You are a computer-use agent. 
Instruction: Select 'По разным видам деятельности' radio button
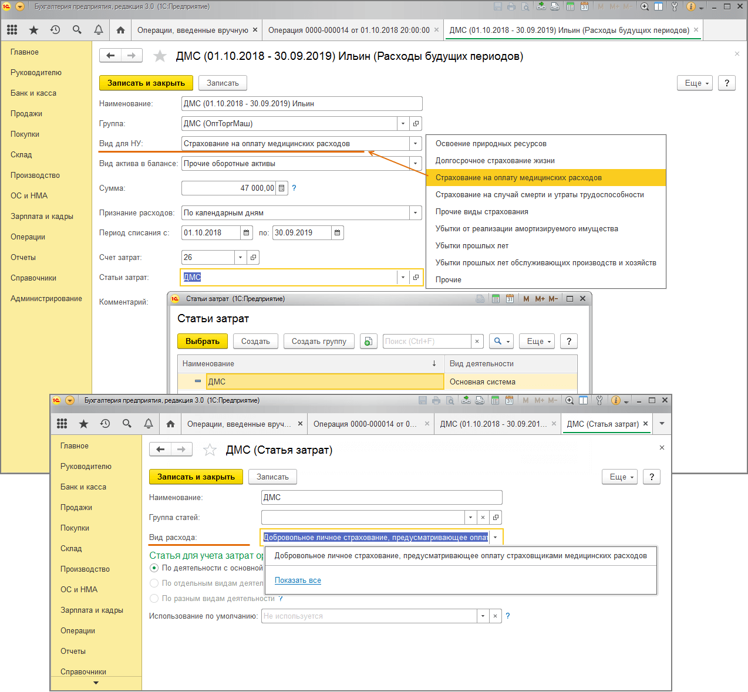pyautogui.click(x=154, y=599)
